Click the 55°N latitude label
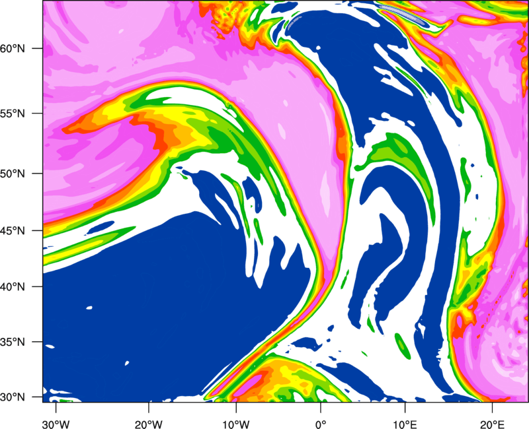Viewport: 529px width, 429px height. 13,114
